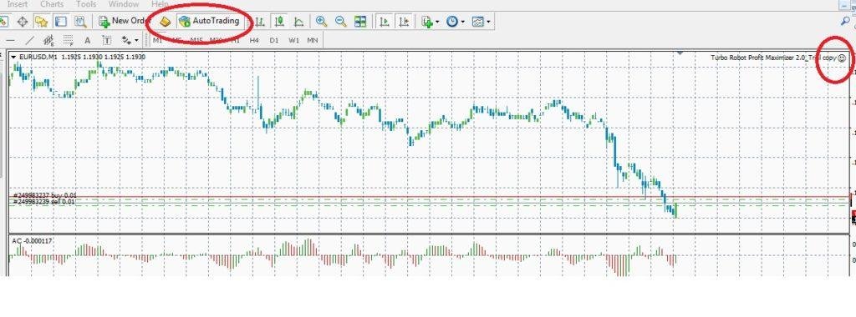Open the Tools menu
856x317 pixels.
[x=86, y=4]
